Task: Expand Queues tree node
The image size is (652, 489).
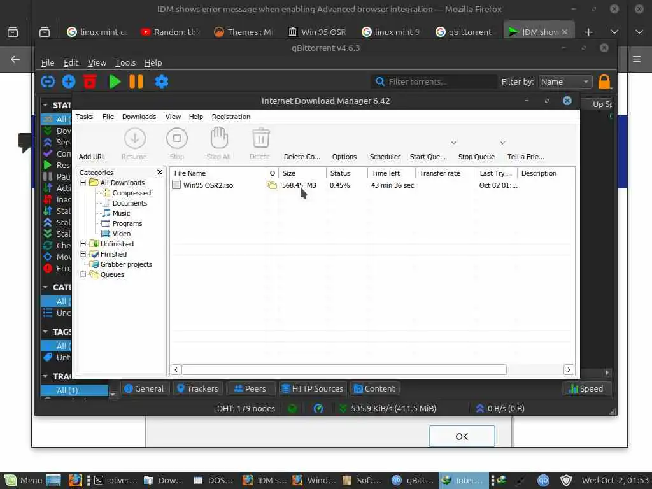Action: pyautogui.click(x=83, y=274)
